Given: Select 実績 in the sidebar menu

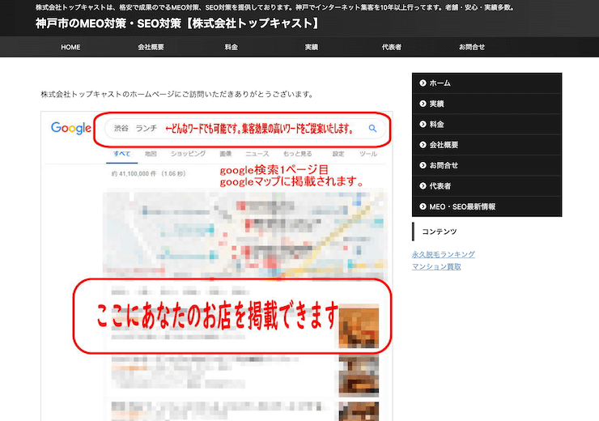Looking at the screenshot, I should click(486, 104).
